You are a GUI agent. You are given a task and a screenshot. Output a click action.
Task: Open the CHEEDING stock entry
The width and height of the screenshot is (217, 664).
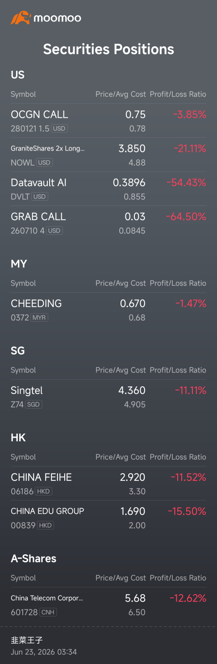point(108,310)
